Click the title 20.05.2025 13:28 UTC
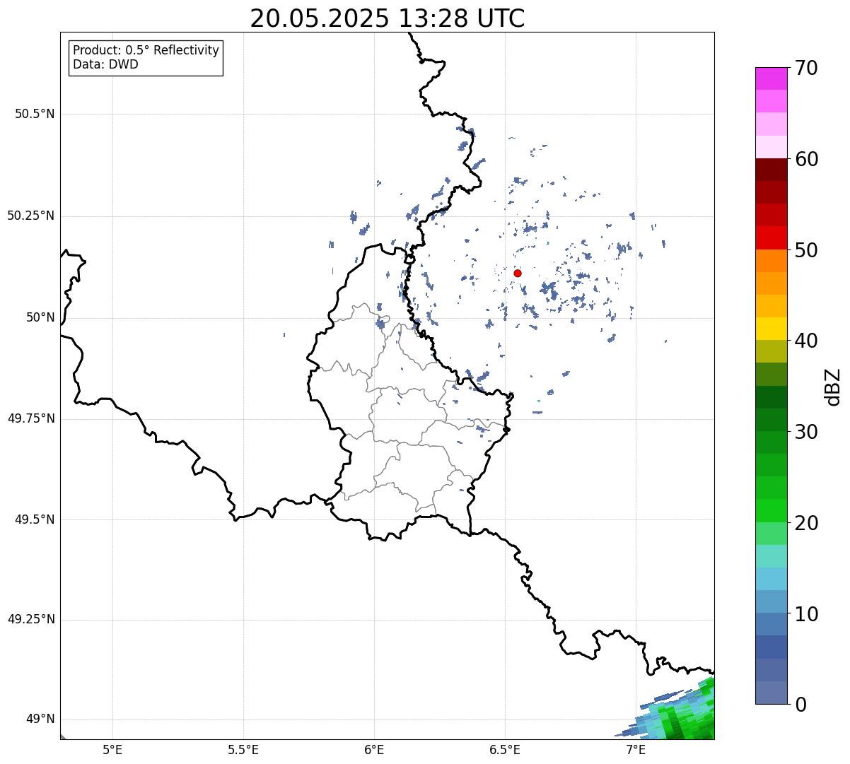850x764 pixels. tap(388, 18)
